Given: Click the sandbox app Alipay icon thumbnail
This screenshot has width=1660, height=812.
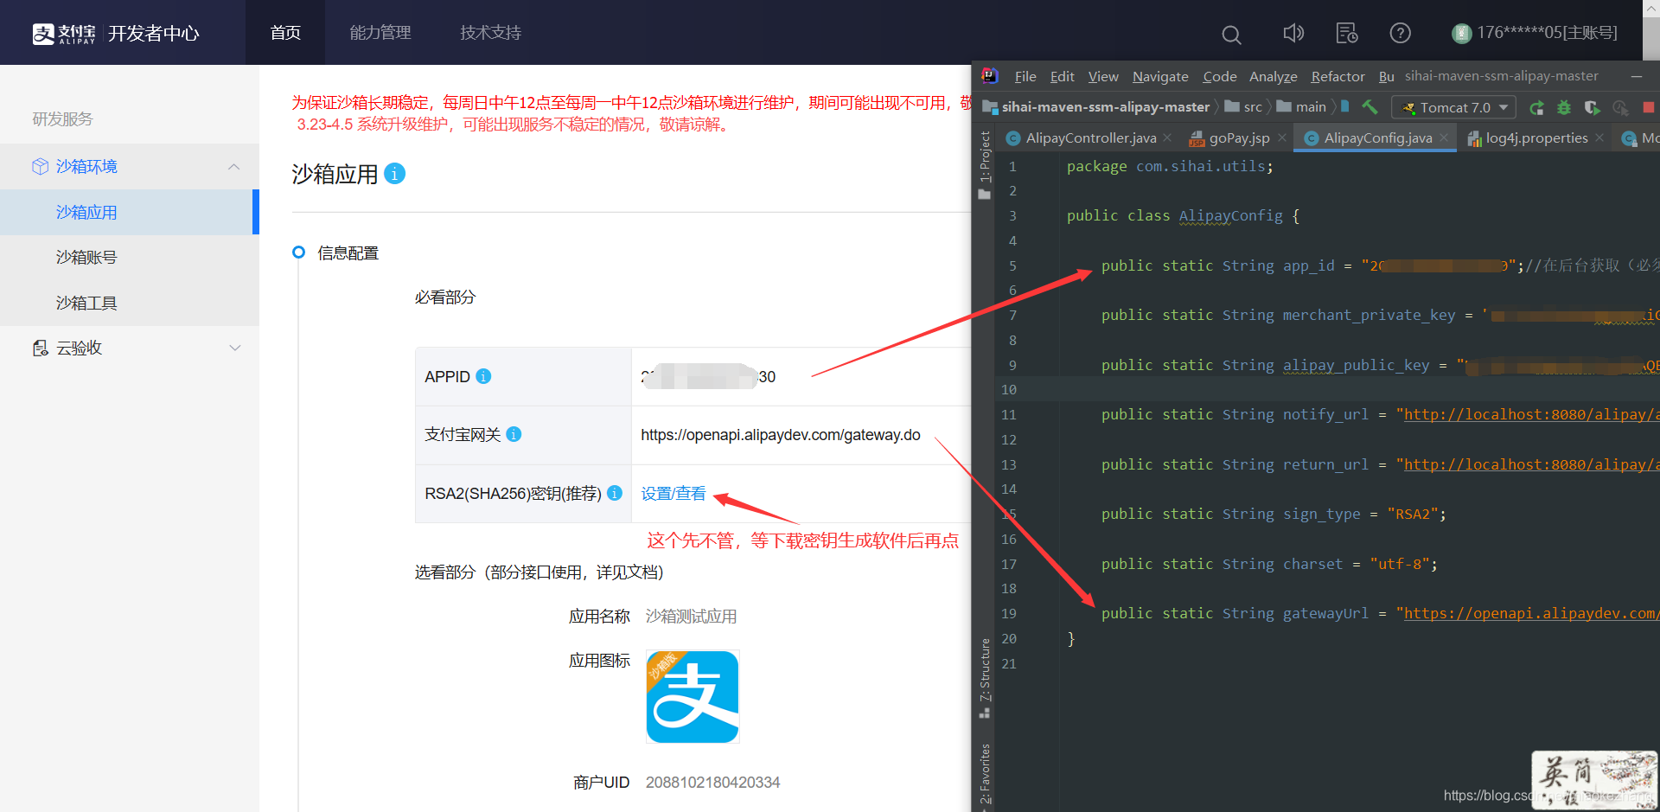Looking at the screenshot, I should tap(693, 697).
